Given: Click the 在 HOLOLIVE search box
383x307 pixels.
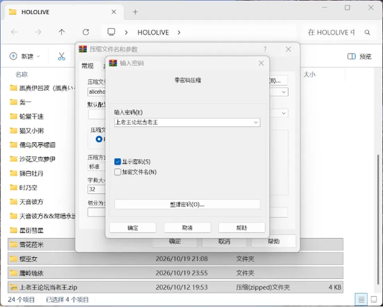Looking at the screenshot, I should [x=331, y=32].
